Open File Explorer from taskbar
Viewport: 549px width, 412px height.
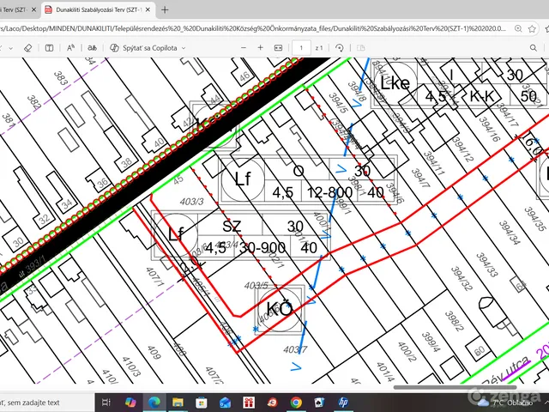[178, 401]
